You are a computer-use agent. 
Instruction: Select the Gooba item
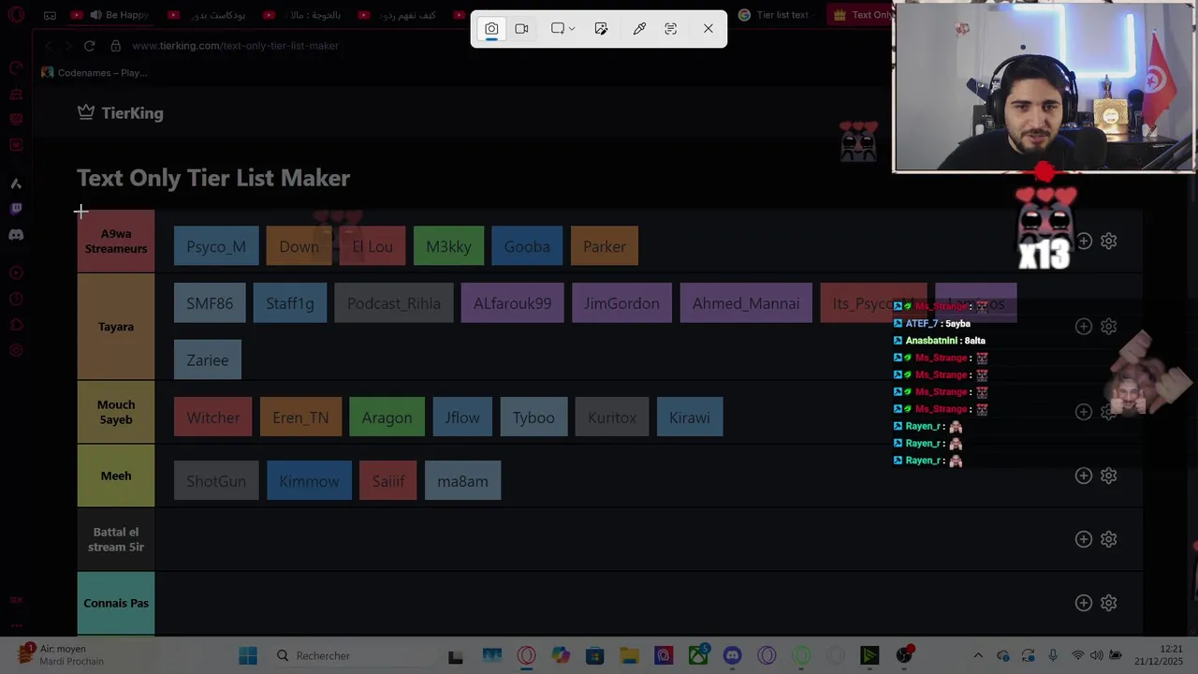pos(527,246)
